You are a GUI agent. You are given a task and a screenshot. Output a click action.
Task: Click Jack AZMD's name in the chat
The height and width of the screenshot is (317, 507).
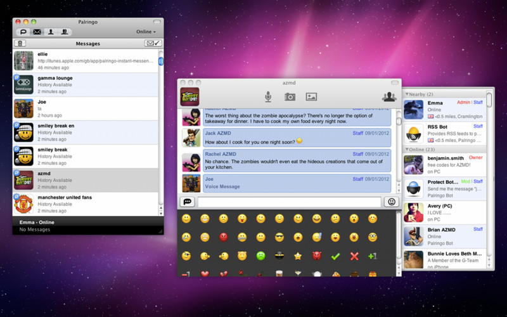pyautogui.click(x=218, y=133)
